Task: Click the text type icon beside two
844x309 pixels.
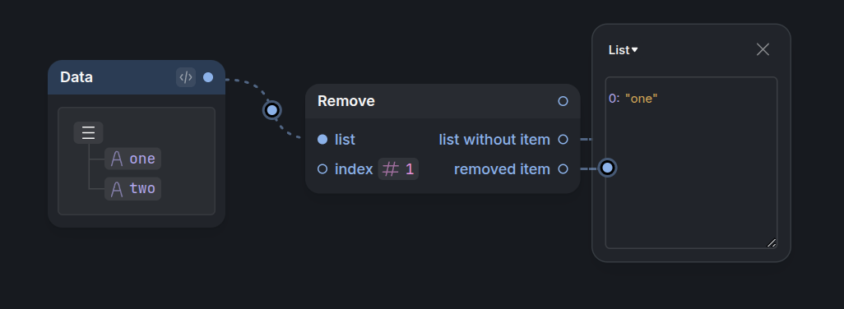Action: (117, 189)
